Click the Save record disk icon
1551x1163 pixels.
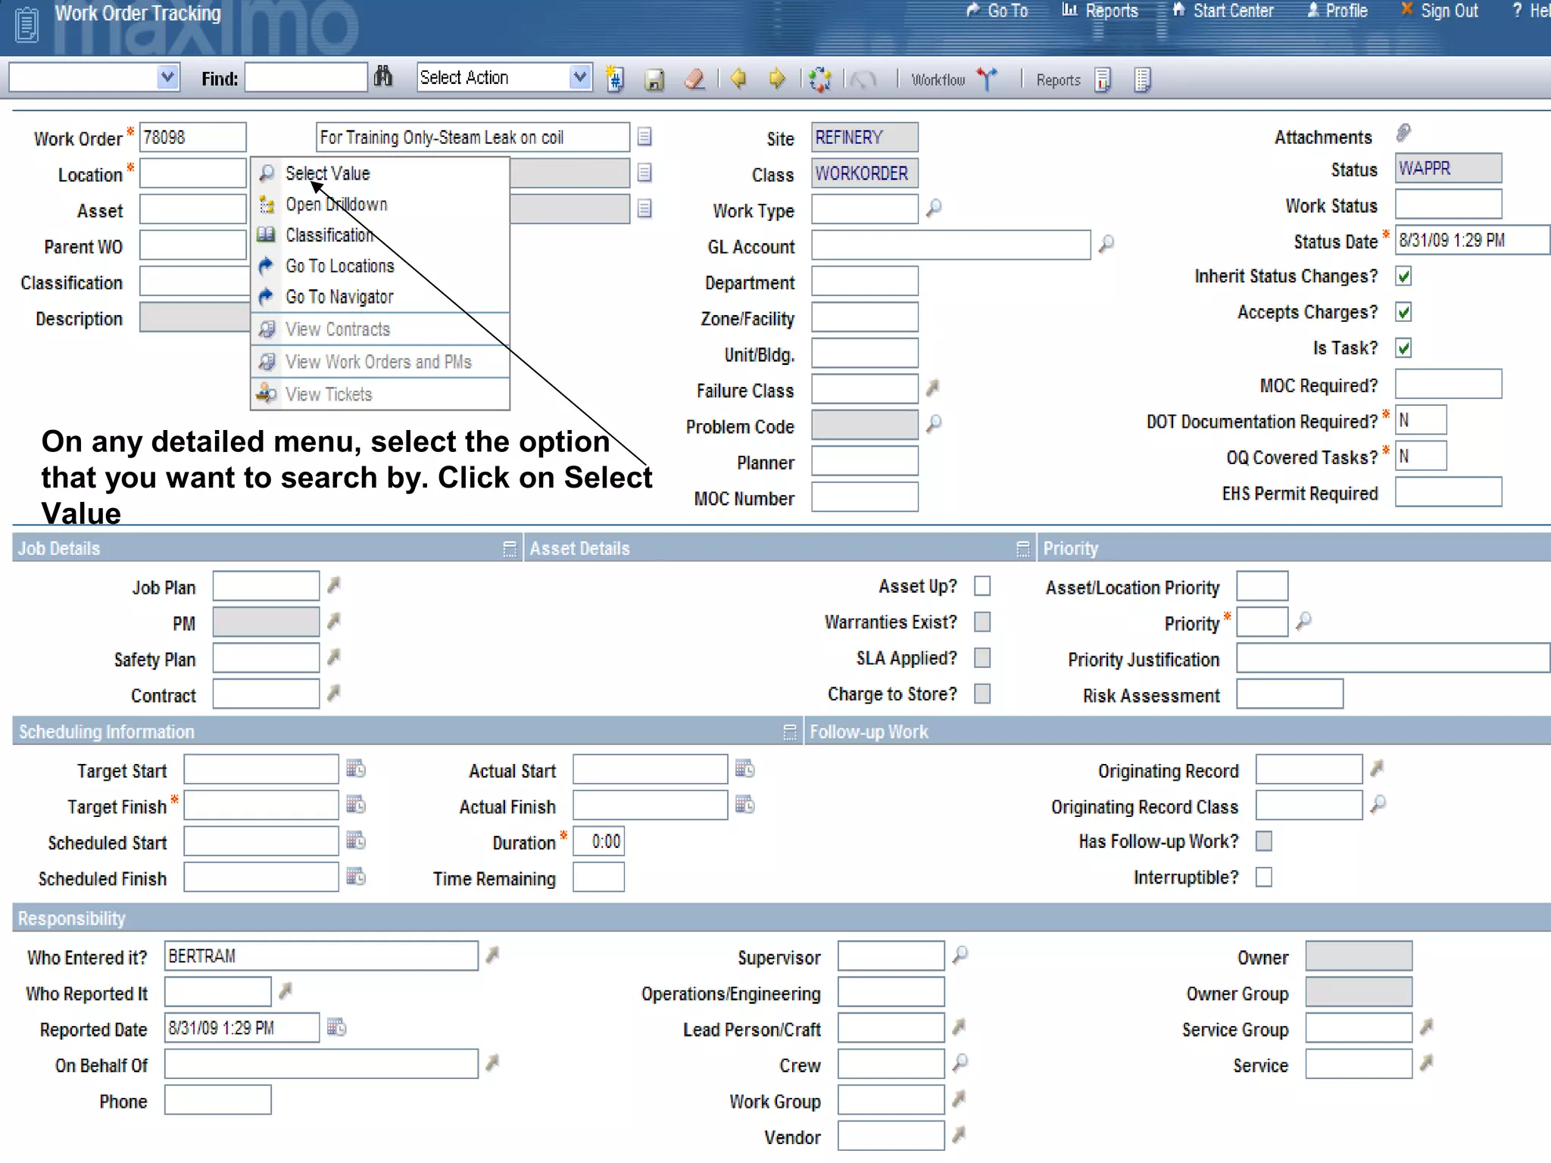pyautogui.click(x=654, y=79)
